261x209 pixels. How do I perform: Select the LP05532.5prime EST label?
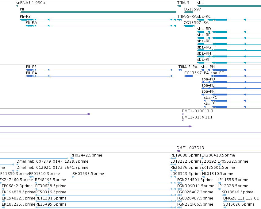tap(233, 161)
